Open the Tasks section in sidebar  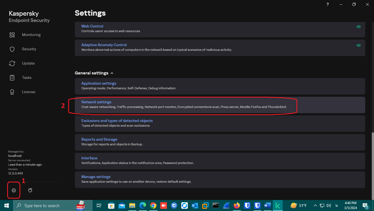coord(27,78)
